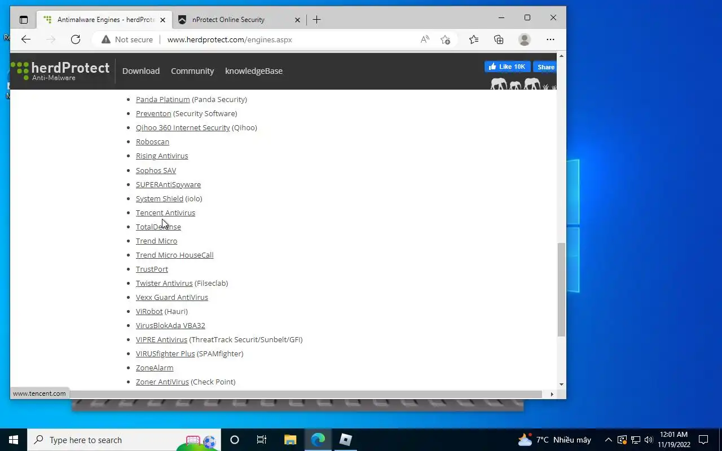Open the Community menu item
Viewport: 722px width, 451px height.
(x=192, y=71)
